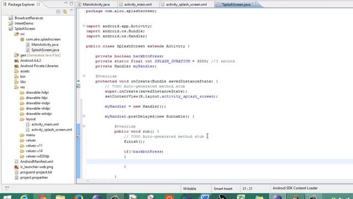Click the 31 : 21 cursor position field
This screenshot has height=199, width=353.
pos(248,188)
